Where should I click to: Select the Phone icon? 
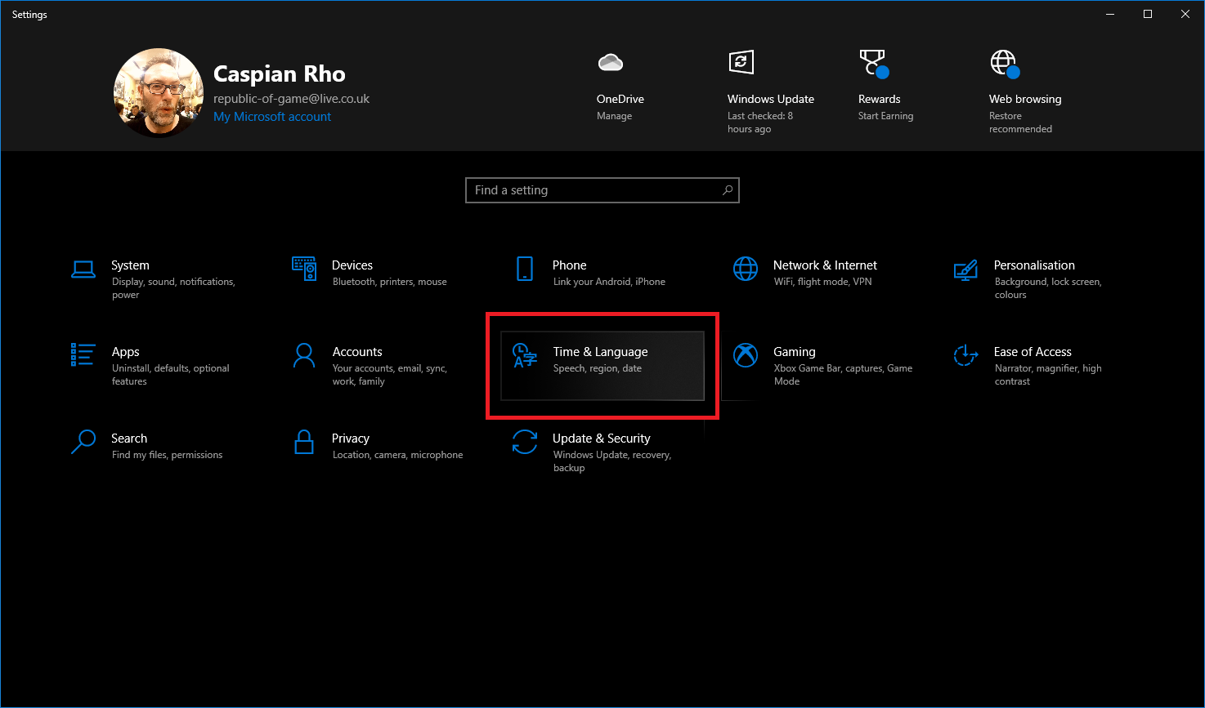525,269
